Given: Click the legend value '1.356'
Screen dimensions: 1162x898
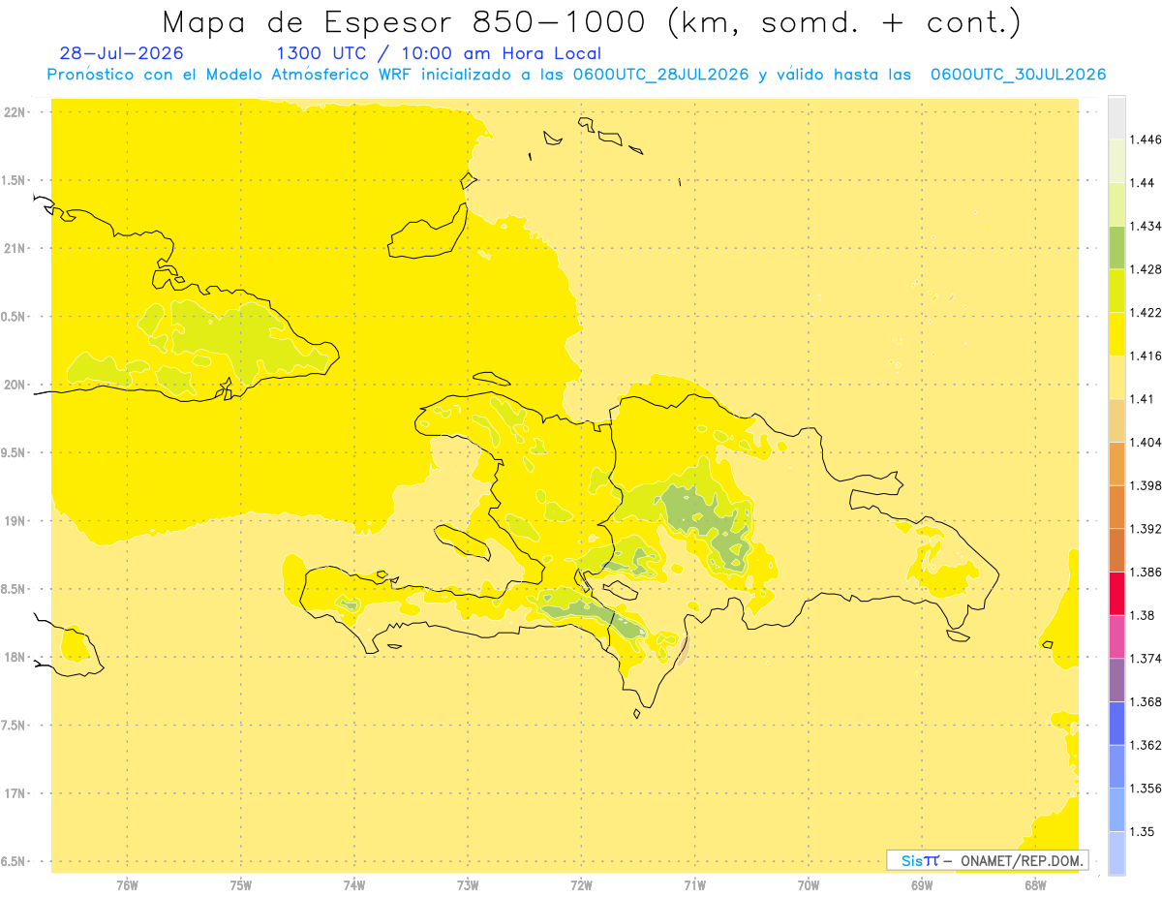Looking at the screenshot, I should 1146,789.
